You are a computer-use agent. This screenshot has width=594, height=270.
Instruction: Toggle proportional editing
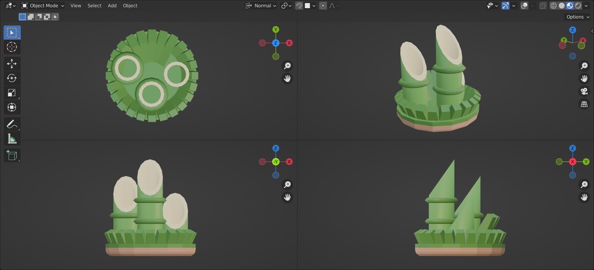(323, 6)
